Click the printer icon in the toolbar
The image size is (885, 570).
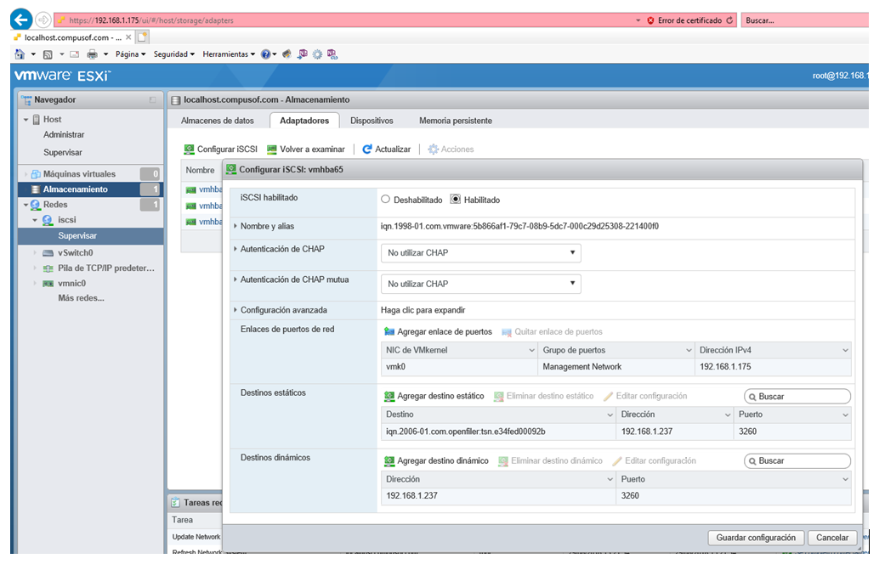92,54
